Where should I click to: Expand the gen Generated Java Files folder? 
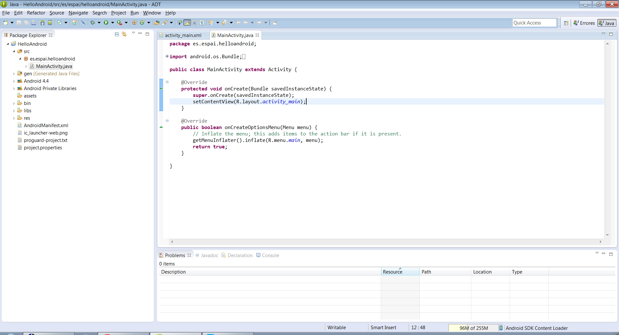pyautogui.click(x=14, y=74)
